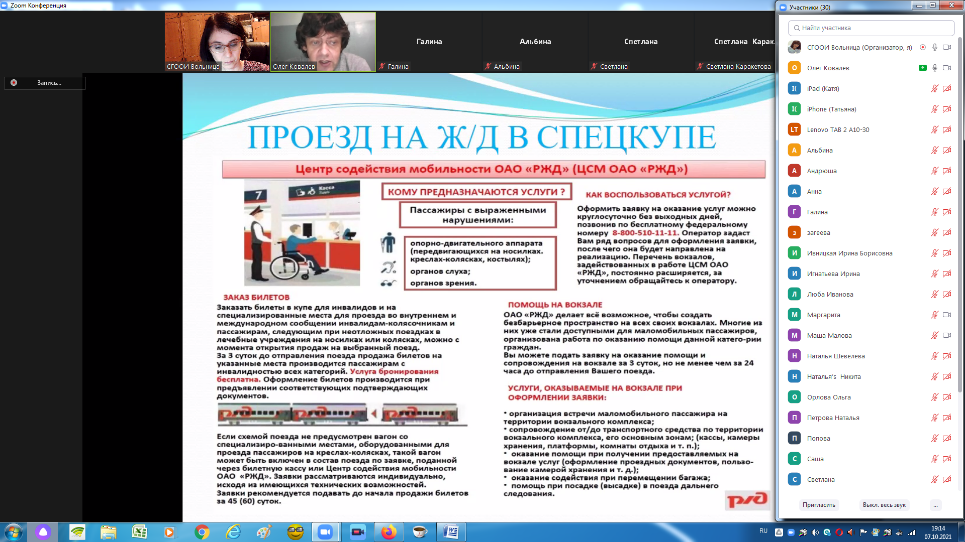Click the ESET icon in system tray
This screenshot has height=542, width=965.
tap(827, 532)
